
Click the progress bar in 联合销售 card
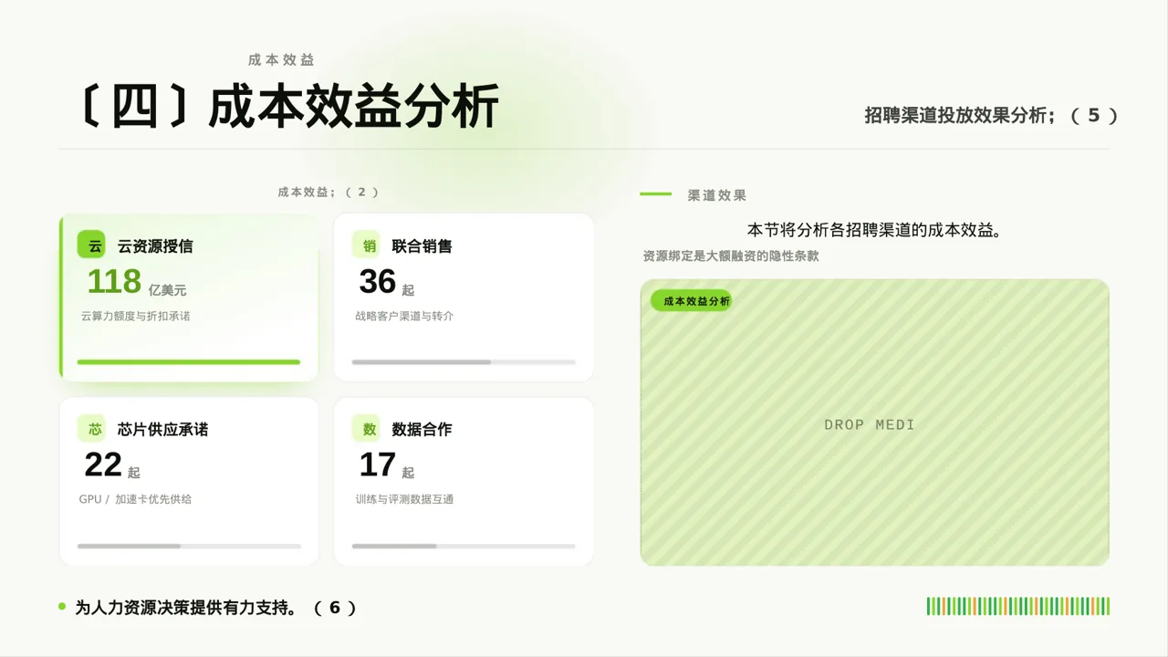[x=464, y=362]
